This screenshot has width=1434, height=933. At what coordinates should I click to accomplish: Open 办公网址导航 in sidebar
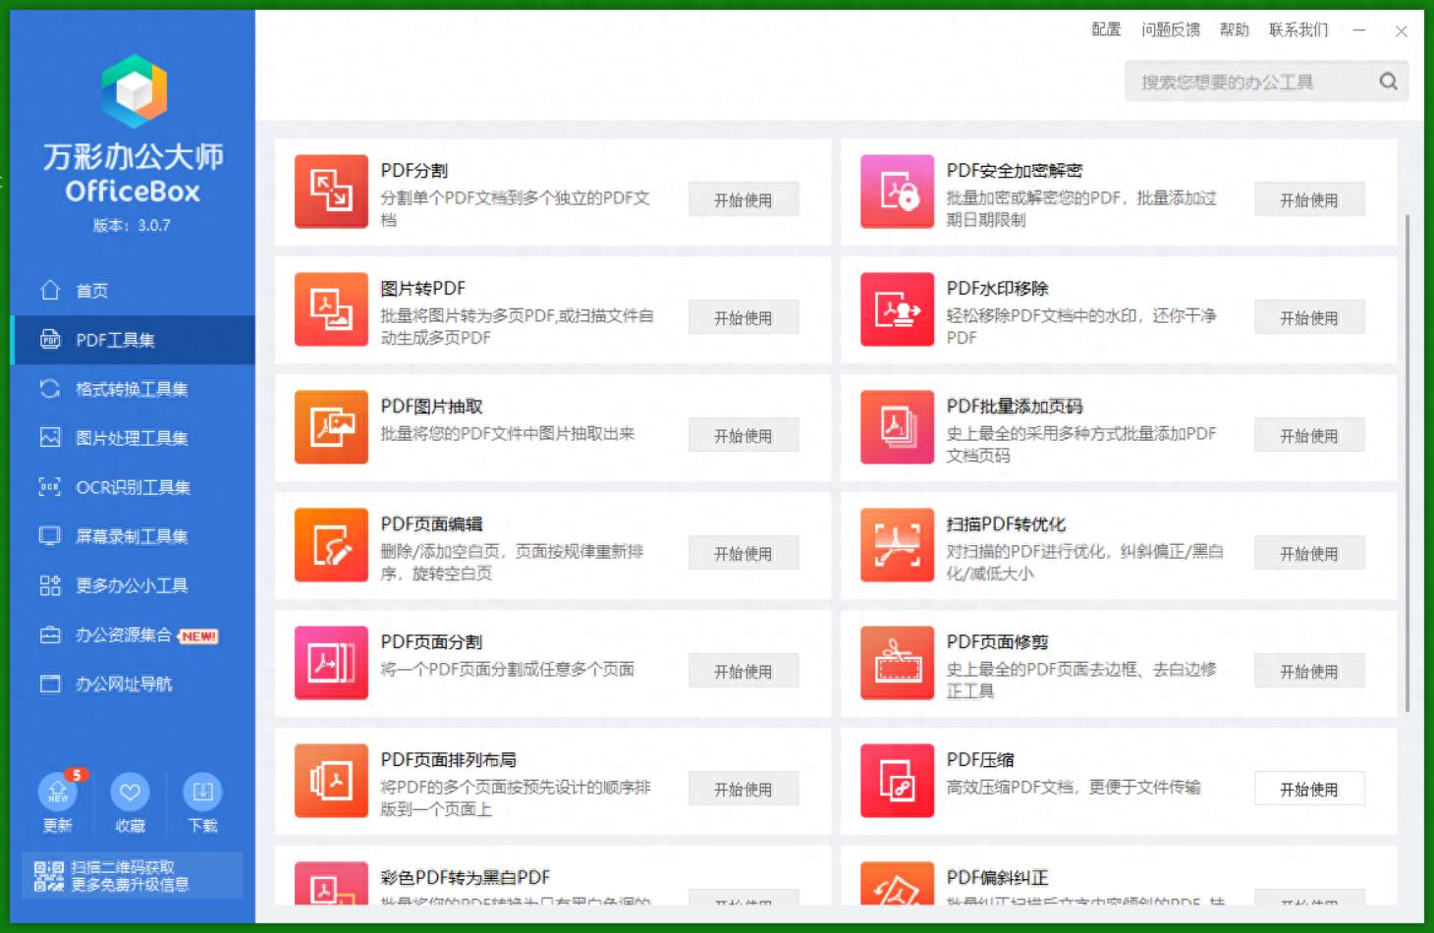coord(133,685)
